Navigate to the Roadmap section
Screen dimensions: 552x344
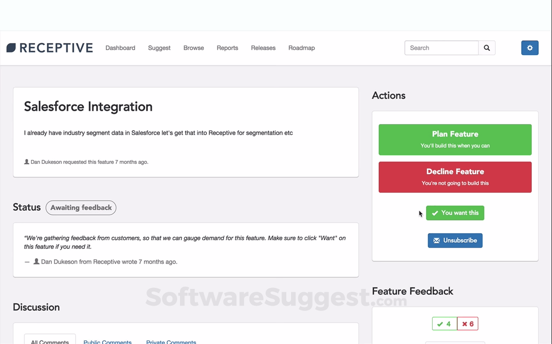point(301,47)
